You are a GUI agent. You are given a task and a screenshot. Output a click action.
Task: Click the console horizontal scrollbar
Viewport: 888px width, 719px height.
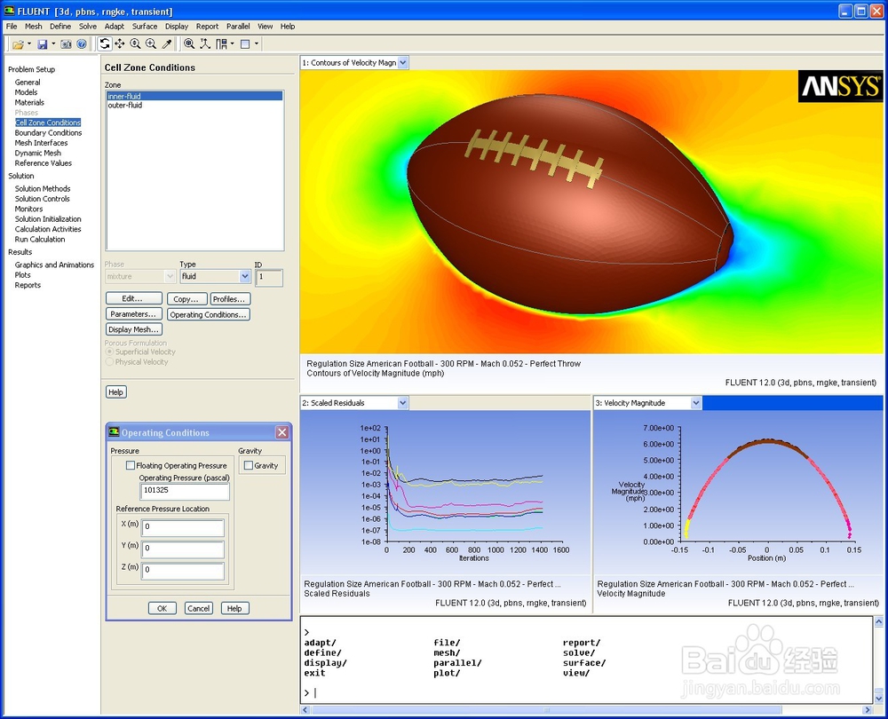[546, 710]
